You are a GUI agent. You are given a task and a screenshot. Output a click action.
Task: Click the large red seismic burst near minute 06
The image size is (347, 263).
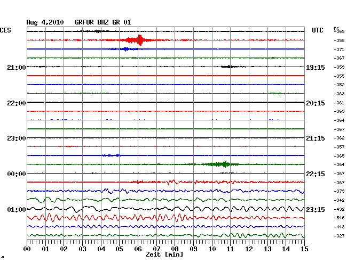tap(138, 40)
